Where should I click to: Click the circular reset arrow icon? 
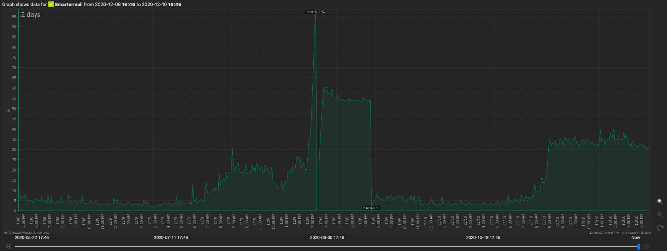coord(660,228)
